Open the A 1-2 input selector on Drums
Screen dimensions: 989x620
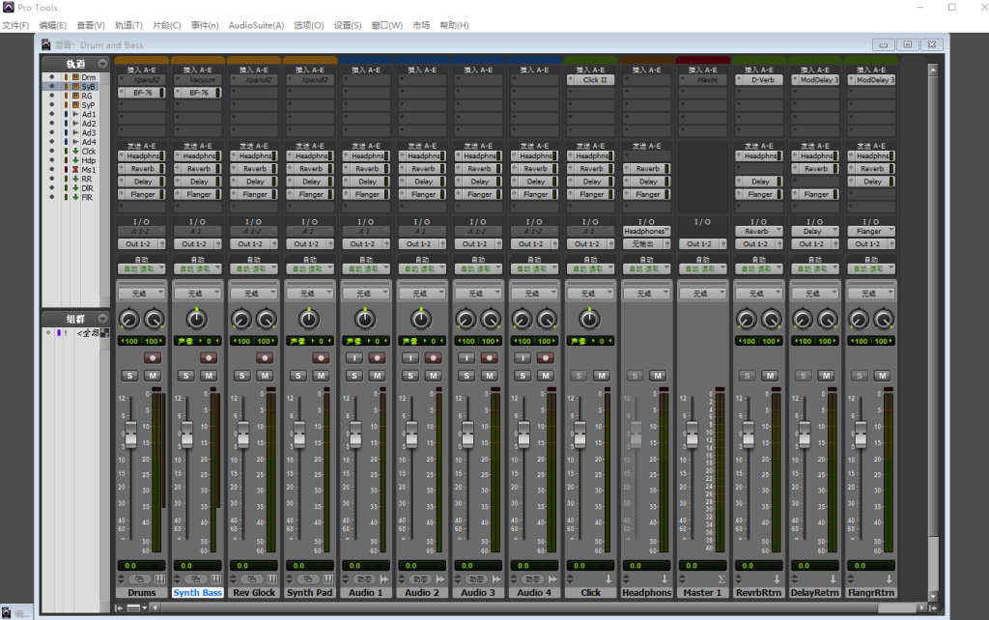[x=141, y=232]
